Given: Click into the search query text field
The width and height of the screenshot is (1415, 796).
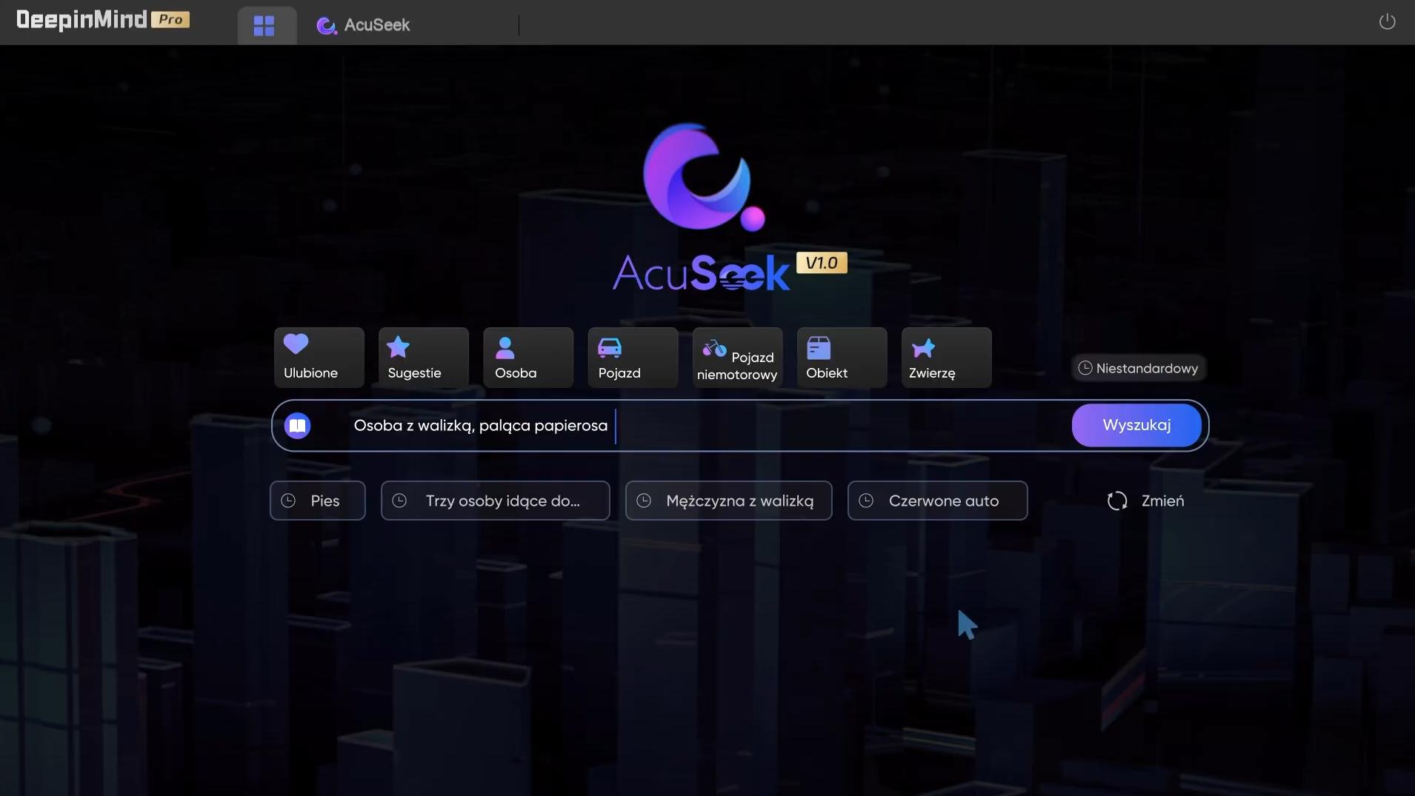Looking at the screenshot, I should [x=815, y=426].
